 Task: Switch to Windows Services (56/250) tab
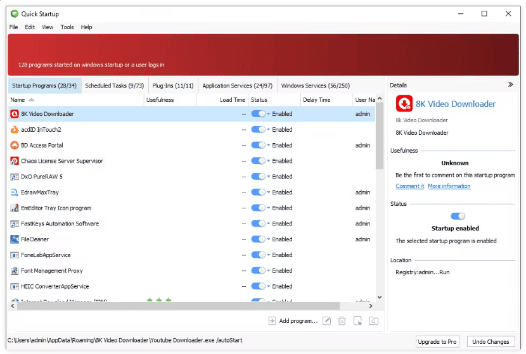316,86
